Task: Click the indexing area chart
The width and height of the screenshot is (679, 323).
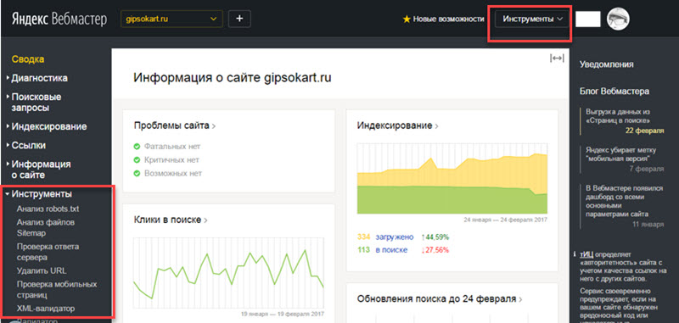Action: coord(452,179)
